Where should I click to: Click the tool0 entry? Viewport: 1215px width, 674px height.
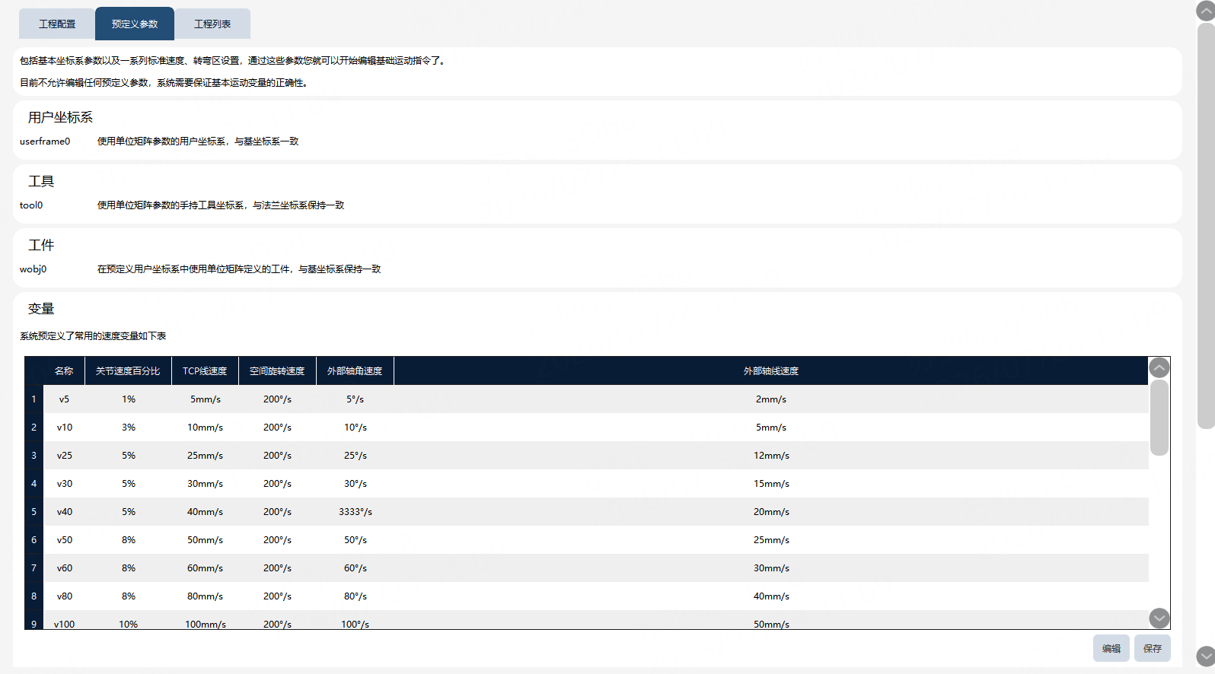point(31,205)
